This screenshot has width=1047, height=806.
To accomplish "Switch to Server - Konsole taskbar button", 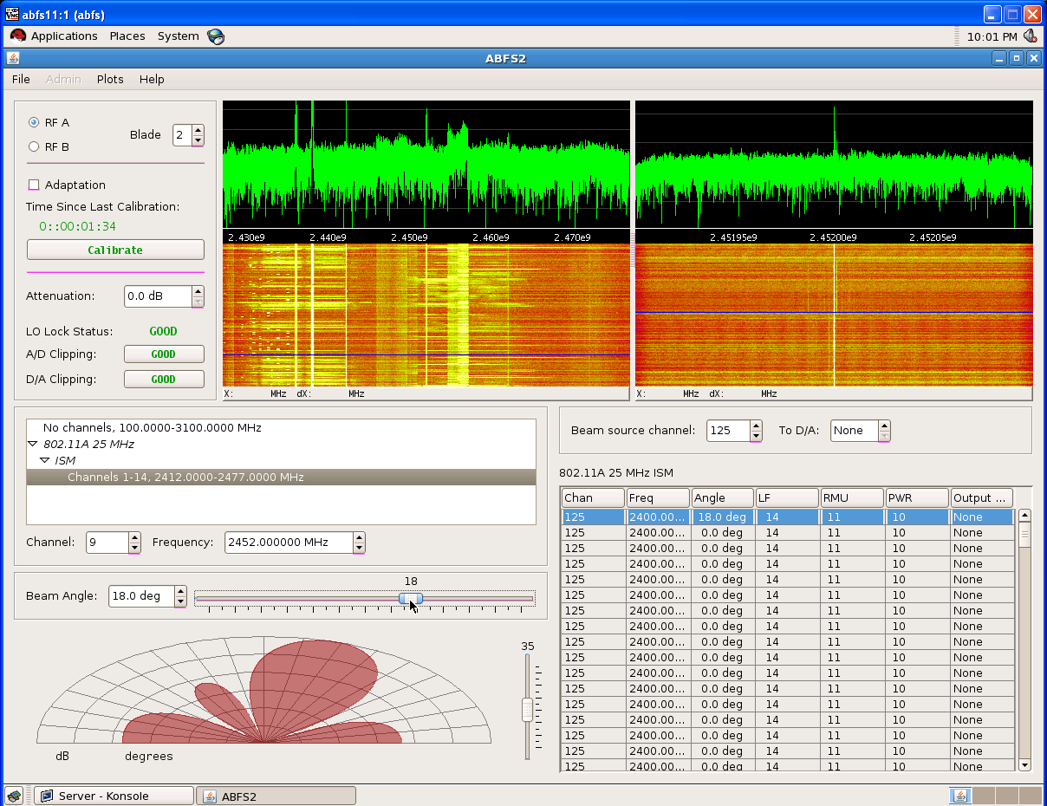I will point(114,796).
